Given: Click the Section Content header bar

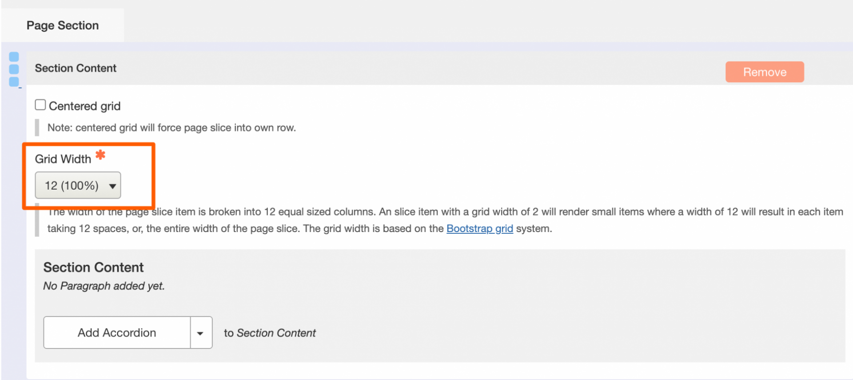Looking at the screenshot, I should pos(76,68).
